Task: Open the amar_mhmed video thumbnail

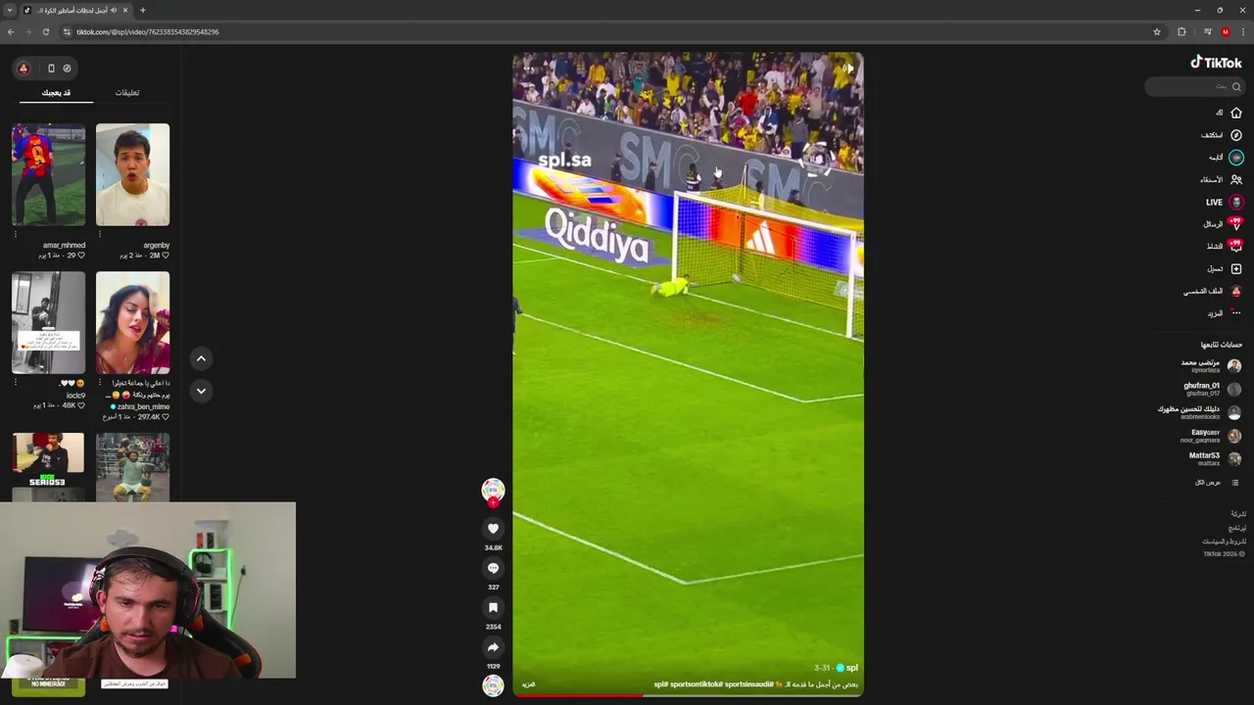Action: click(x=48, y=174)
